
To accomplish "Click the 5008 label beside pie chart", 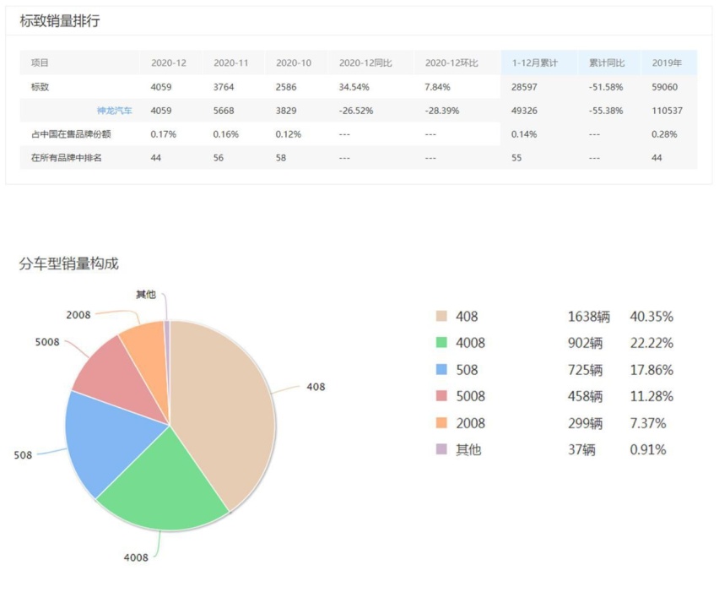I will point(47,342).
